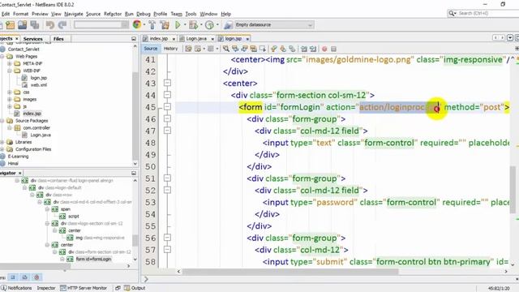This screenshot has height=292, width=519.
Task: Minimize the Projects panel group
Action: coord(134,39)
